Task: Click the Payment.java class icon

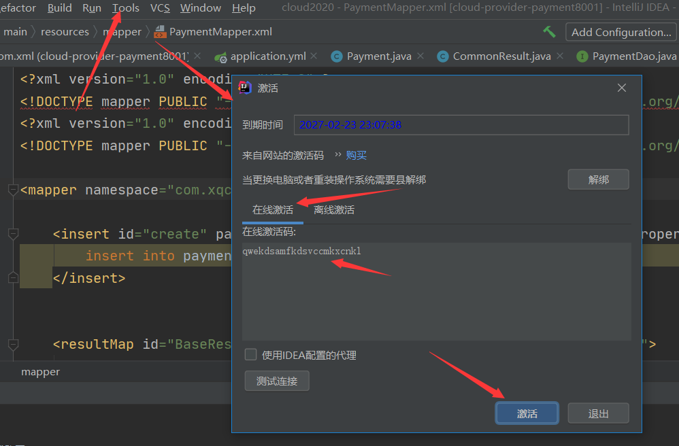Action: (x=336, y=56)
